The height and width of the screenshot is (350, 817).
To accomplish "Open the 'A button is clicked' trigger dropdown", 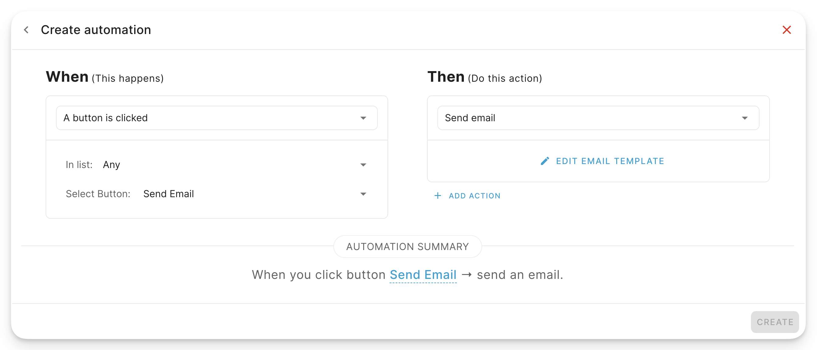I will [217, 118].
